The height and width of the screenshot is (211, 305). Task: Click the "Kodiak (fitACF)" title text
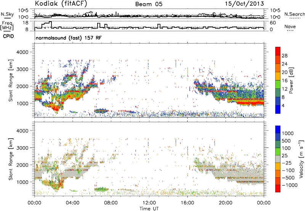[x=61, y=4]
